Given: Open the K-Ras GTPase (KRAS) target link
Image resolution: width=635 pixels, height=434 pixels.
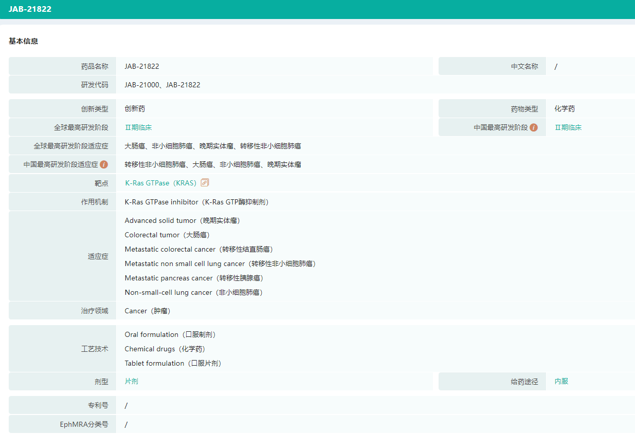Looking at the screenshot, I should [x=160, y=183].
